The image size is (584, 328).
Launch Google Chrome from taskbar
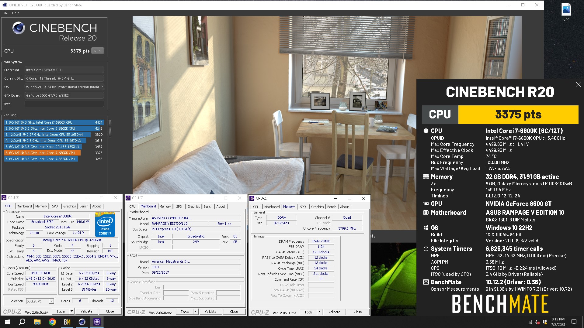pyautogui.click(x=52, y=322)
